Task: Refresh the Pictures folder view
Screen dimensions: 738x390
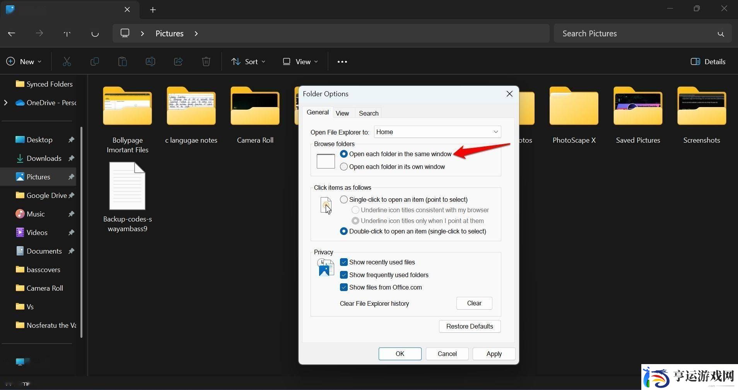Action: [x=95, y=34]
